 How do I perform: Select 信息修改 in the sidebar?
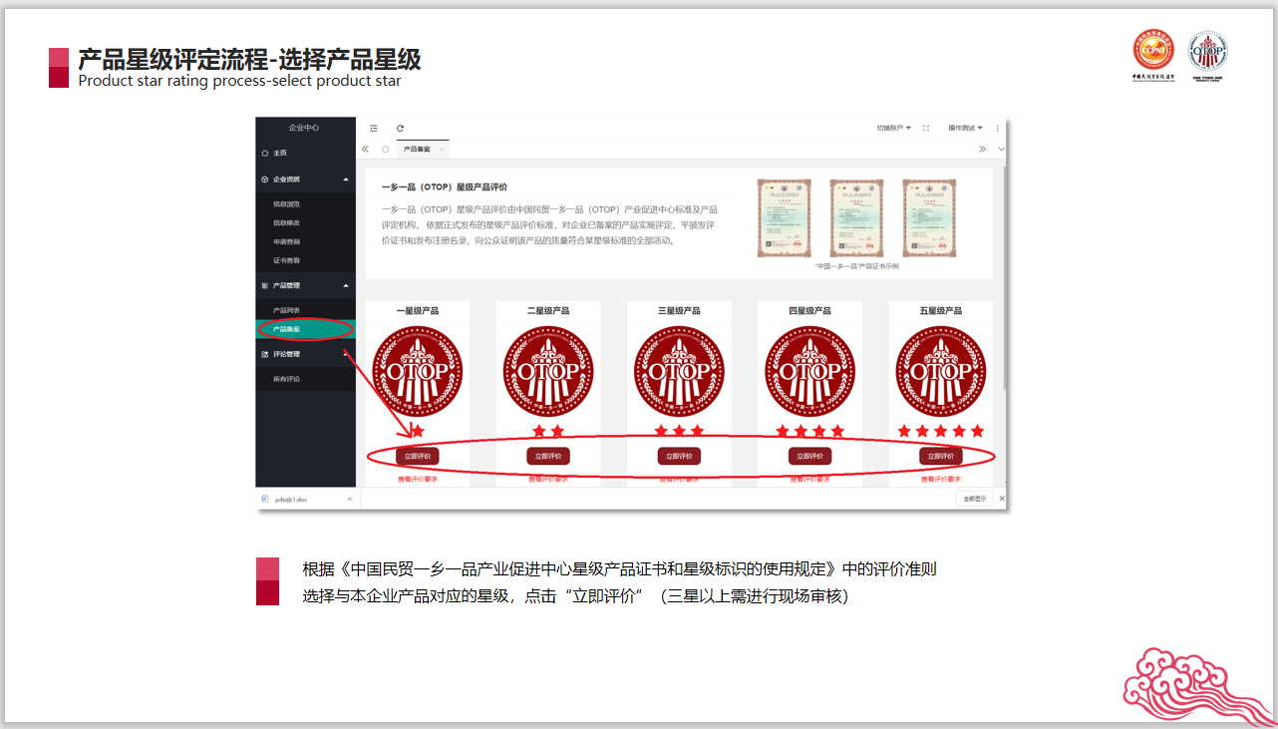(x=287, y=222)
